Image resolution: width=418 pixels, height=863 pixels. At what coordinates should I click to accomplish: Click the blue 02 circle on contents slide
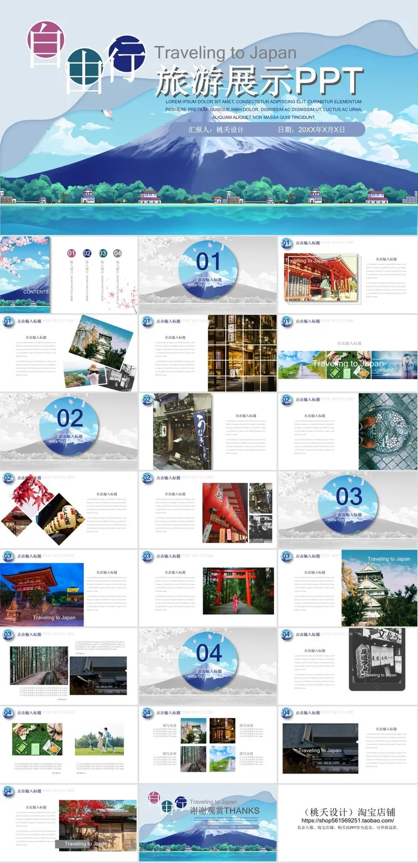(x=87, y=253)
